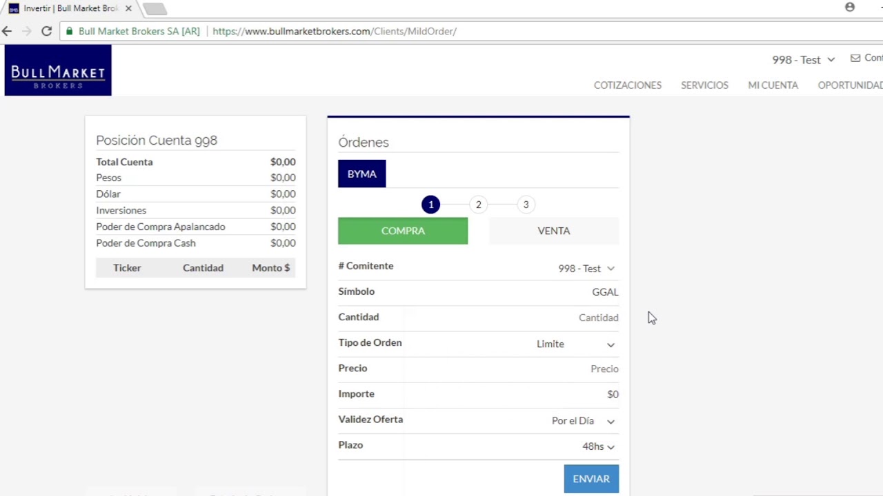Click the browser address bar URL
Viewport: 883px width, 496px height.
pos(335,31)
